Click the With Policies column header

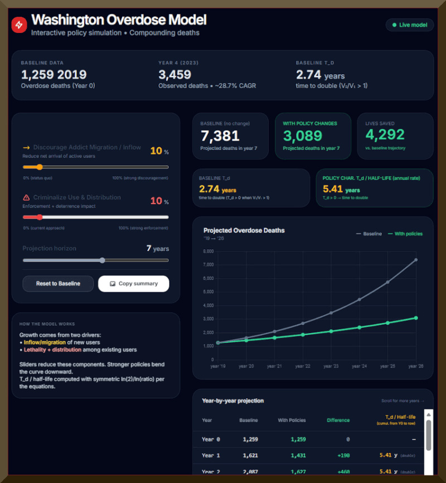tap(292, 420)
